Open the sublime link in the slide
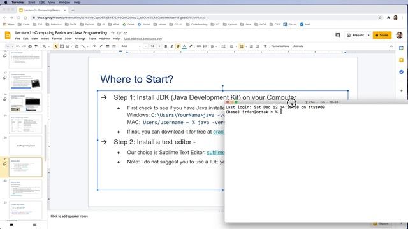 tap(215, 153)
